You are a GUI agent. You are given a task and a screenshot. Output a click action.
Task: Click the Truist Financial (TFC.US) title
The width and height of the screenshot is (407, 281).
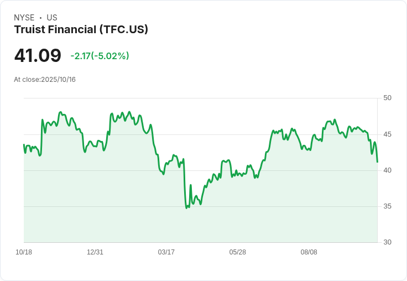click(x=81, y=29)
